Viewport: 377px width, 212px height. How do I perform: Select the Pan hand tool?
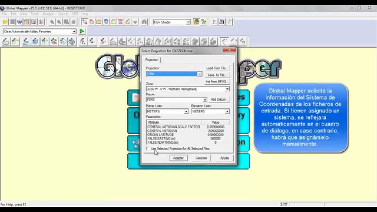(92, 22)
